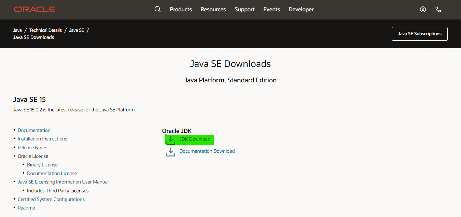View the Release Notes link
The width and height of the screenshot is (461, 217).
coord(32,148)
